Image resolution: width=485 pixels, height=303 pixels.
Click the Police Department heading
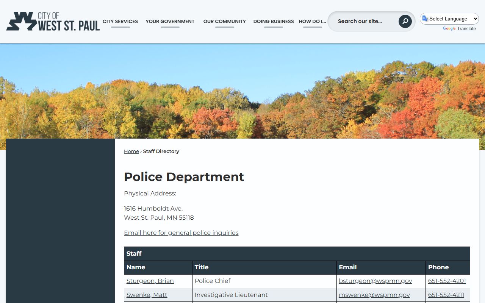pos(184,177)
